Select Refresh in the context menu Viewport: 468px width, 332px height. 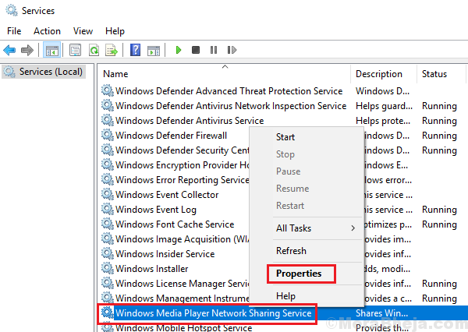291,251
